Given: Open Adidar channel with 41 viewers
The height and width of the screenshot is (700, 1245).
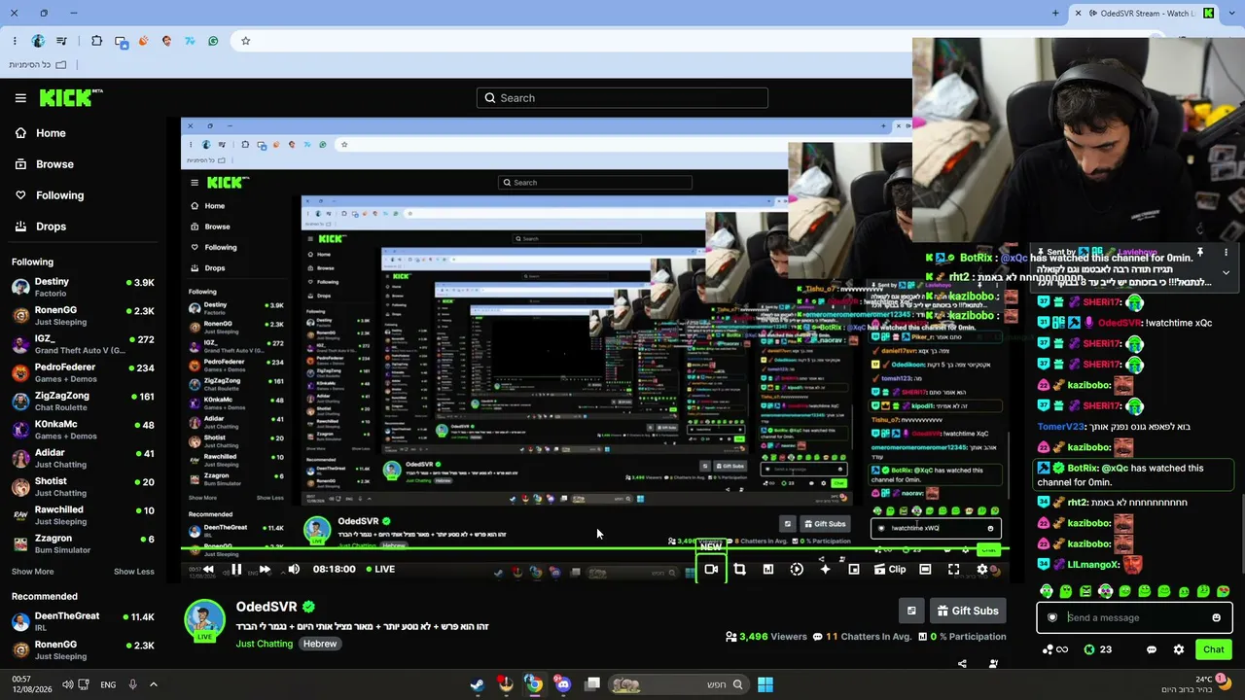Looking at the screenshot, I should 83,458.
